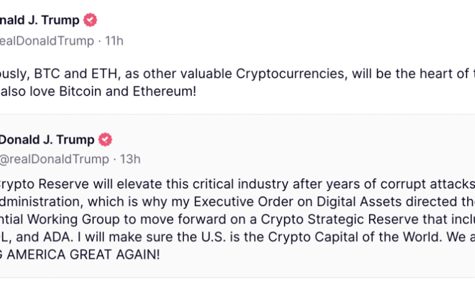Open the top post author's handle 'ealDonaldTrump'
Image resolution: width=475 pixels, height=286 pixels.
click(47, 41)
